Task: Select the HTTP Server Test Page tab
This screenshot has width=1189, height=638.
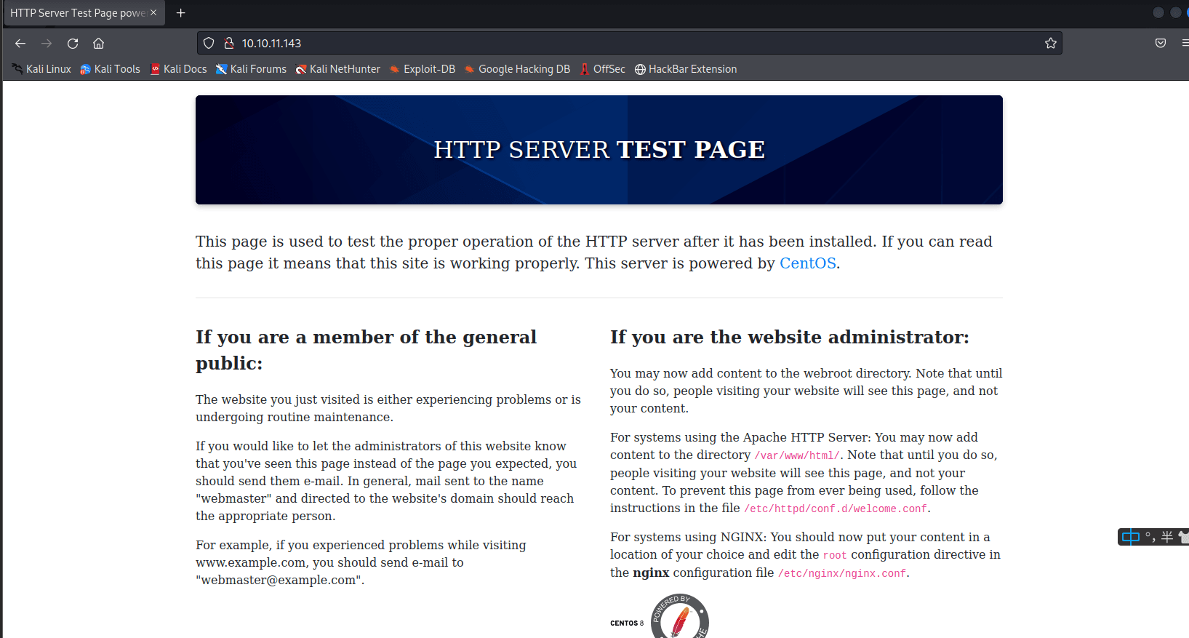Action: point(76,13)
